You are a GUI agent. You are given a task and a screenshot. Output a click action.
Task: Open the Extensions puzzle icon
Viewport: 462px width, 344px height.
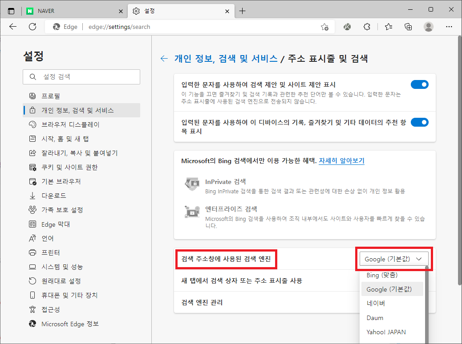pyautogui.click(x=367, y=27)
